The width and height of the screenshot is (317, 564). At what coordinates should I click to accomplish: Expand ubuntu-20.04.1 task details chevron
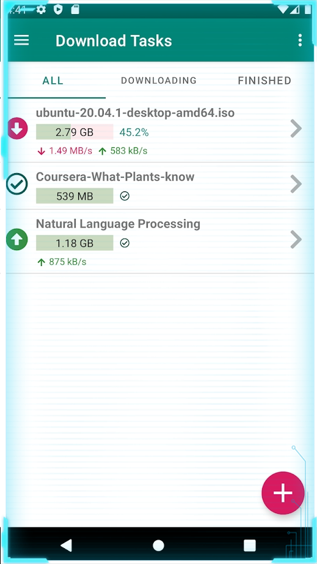pyautogui.click(x=296, y=128)
